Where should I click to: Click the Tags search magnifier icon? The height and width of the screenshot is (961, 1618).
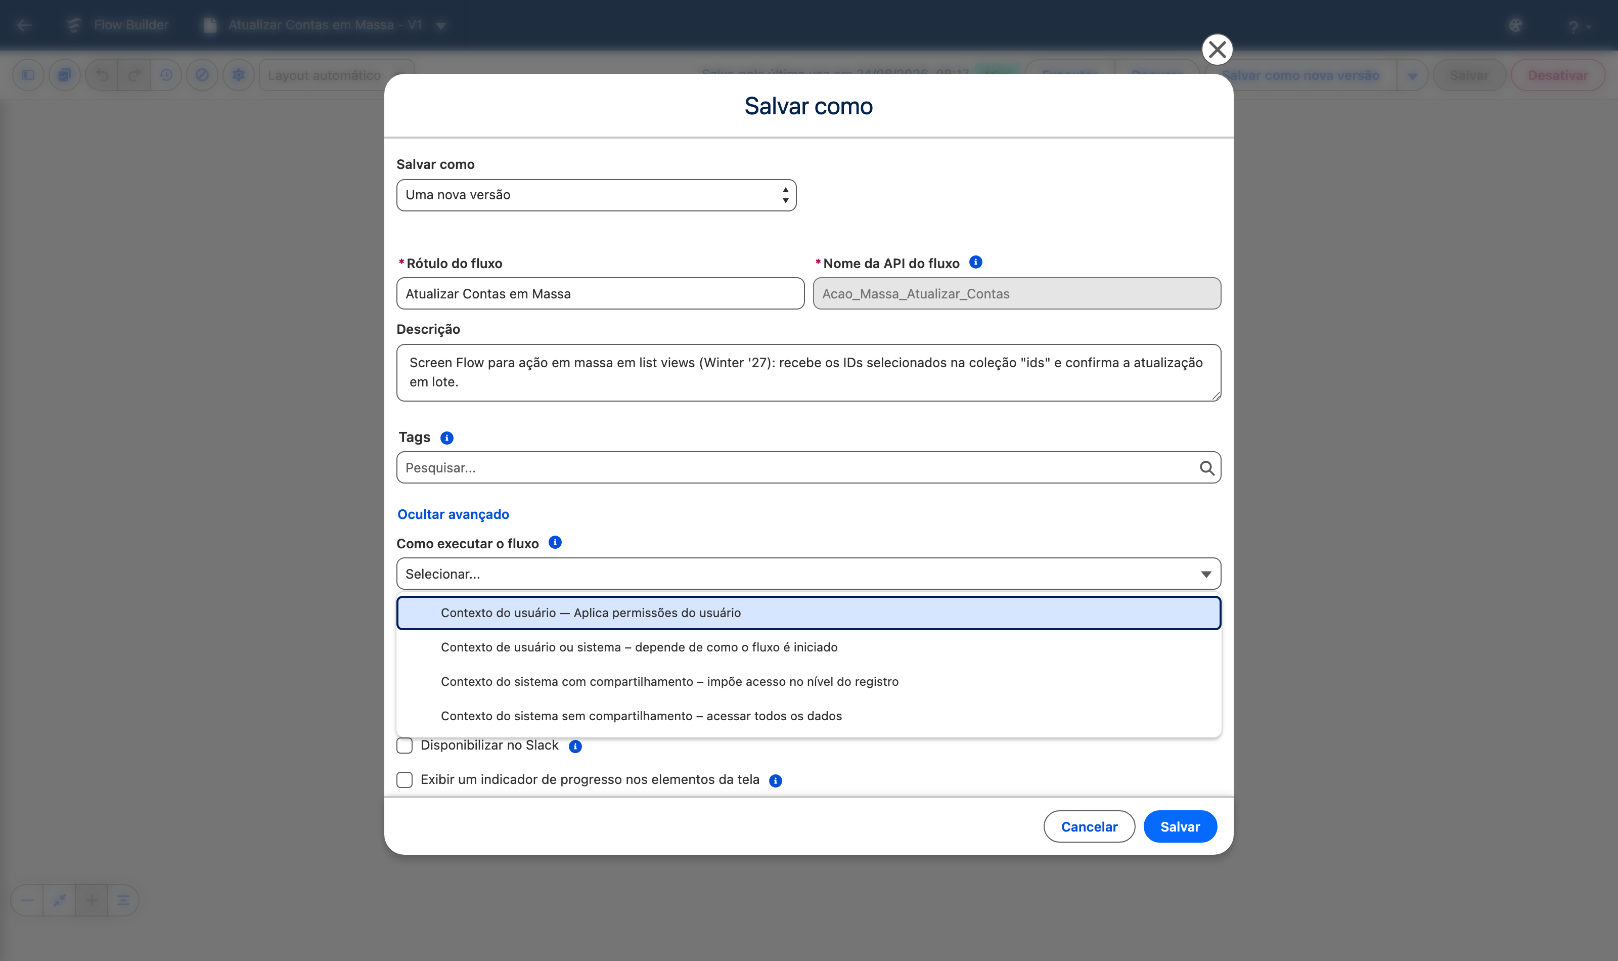point(1206,468)
